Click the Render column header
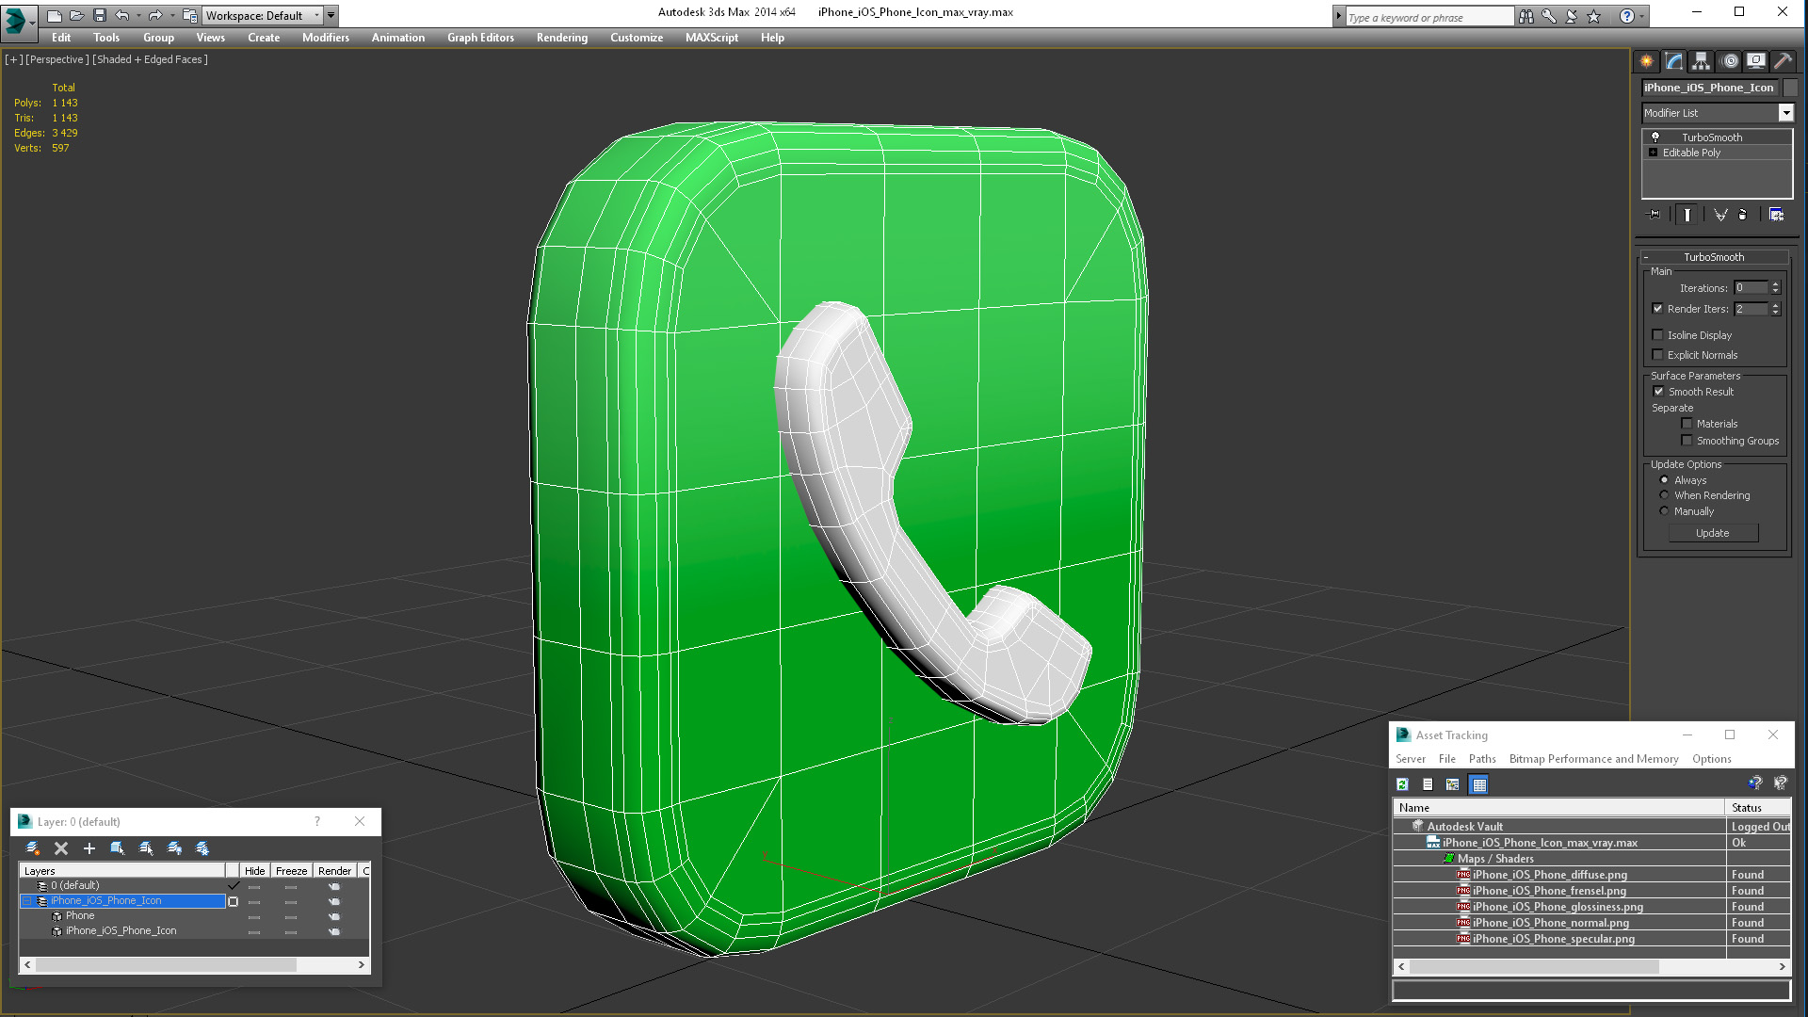This screenshot has height=1017, width=1808. point(334,871)
